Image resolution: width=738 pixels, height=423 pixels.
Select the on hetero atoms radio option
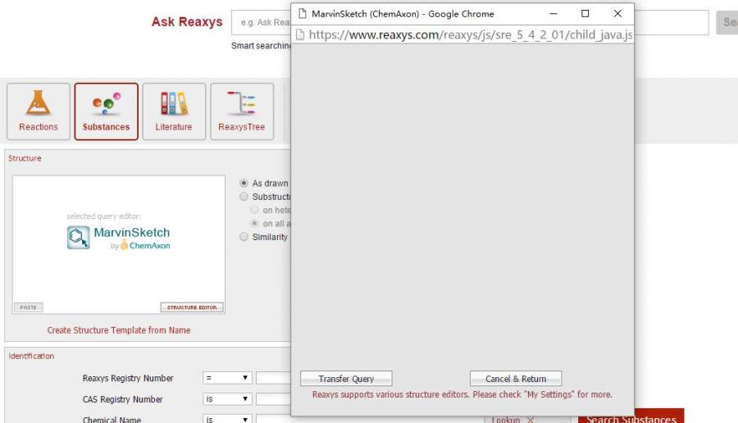(255, 210)
